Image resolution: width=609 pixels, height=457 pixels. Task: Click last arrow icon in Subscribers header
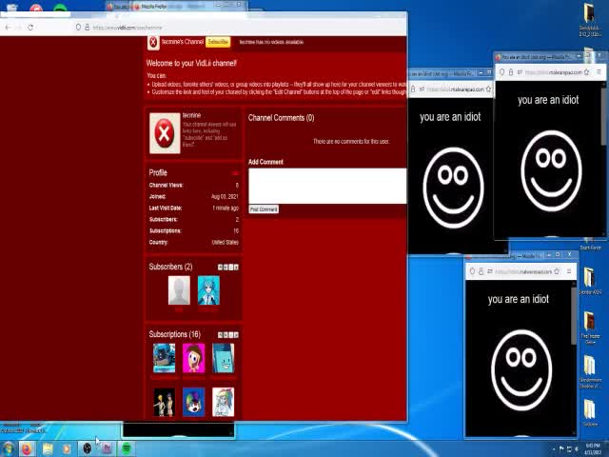[236, 268]
